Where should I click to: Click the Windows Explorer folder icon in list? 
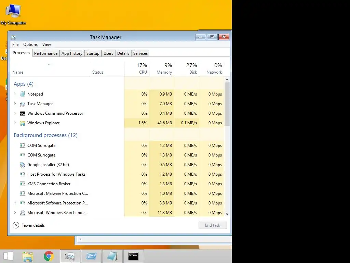[23, 123]
